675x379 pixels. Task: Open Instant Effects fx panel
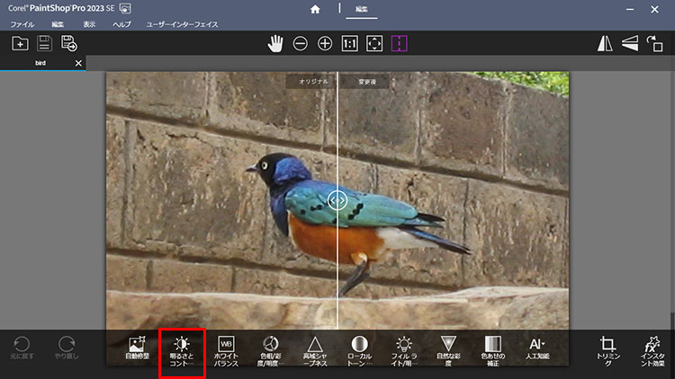coord(652,351)
